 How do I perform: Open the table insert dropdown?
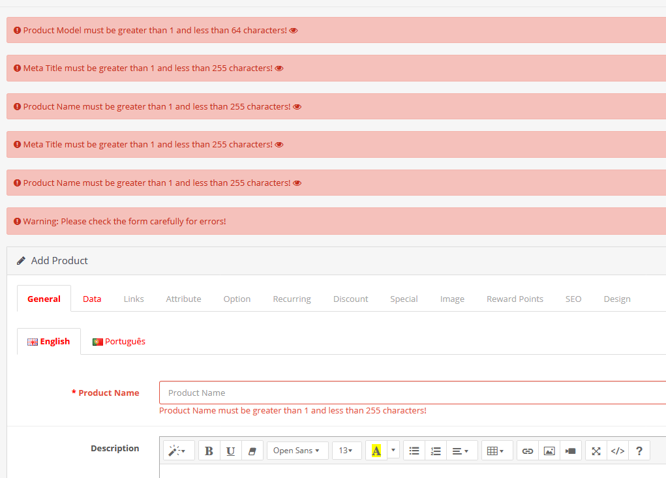click(x=497, y=451)
